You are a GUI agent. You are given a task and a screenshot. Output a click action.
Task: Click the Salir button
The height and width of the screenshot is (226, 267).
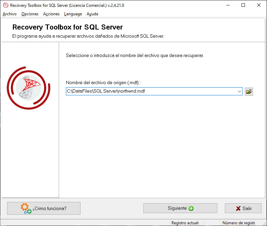pos(243,208)
